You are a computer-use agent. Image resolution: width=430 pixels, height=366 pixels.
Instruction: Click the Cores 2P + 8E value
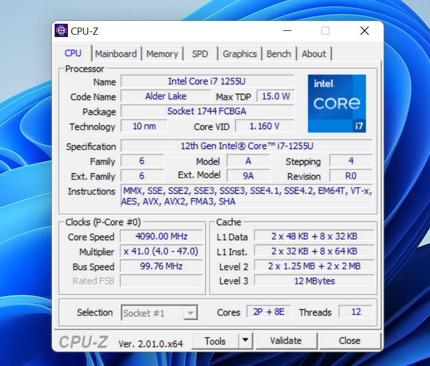click(269, 312)
